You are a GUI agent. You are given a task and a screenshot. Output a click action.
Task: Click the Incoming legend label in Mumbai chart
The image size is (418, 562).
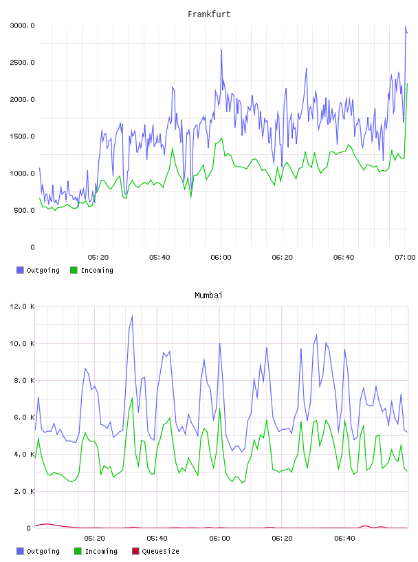[x=101, y=551]
